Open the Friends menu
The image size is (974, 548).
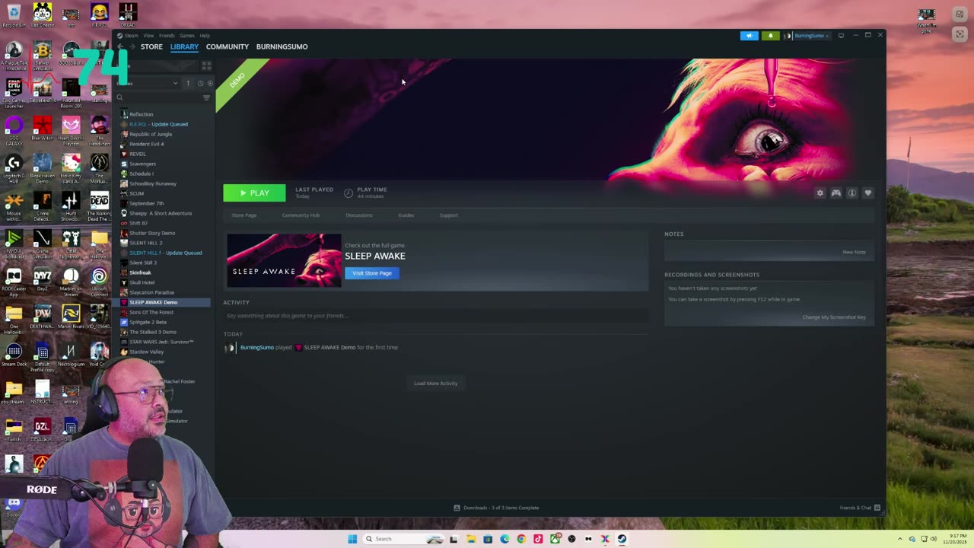(x=167, y=36)
